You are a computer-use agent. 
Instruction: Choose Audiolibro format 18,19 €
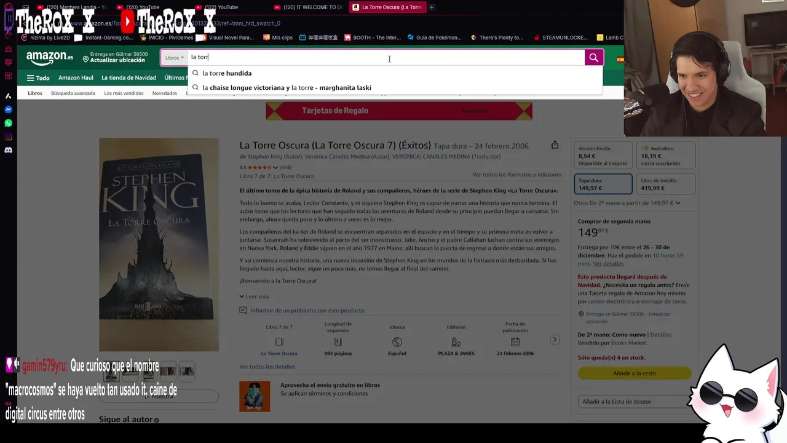tap(666, 156)
